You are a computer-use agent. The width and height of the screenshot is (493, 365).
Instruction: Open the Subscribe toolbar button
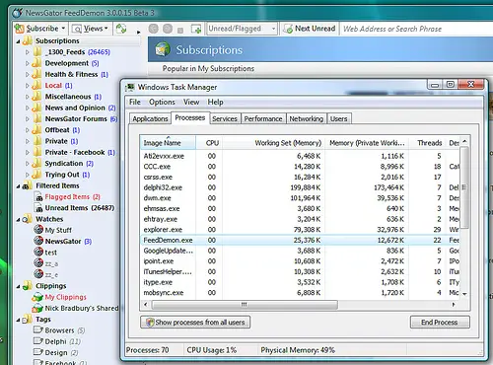click(40, 29)
